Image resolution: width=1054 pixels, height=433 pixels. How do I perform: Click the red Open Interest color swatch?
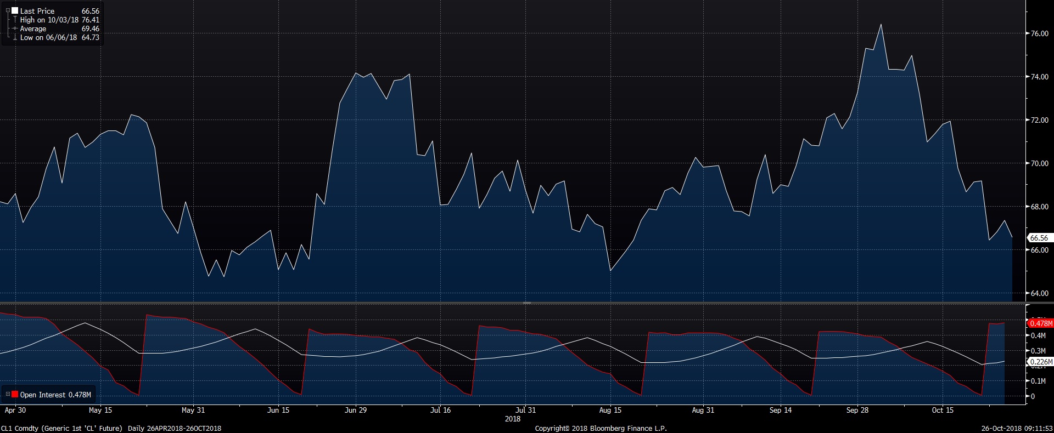[15, 395]
